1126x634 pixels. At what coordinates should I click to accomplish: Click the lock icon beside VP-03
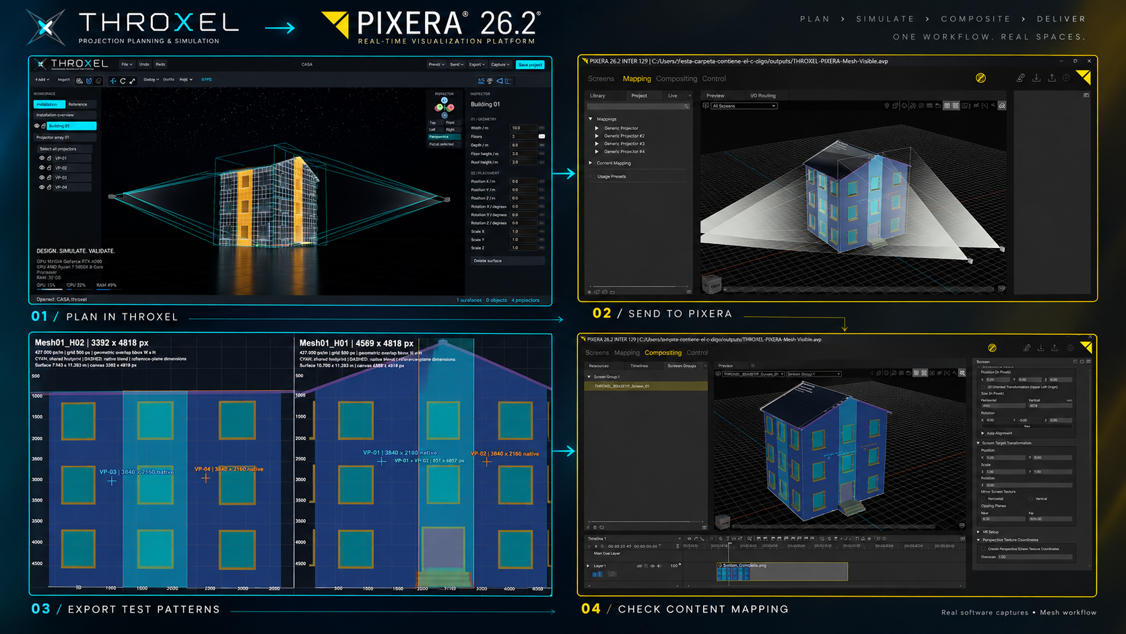coord(49,177)
